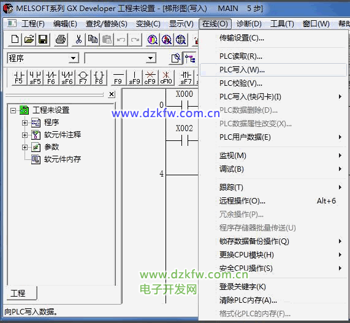Close the project side panel

coord(112,94)
